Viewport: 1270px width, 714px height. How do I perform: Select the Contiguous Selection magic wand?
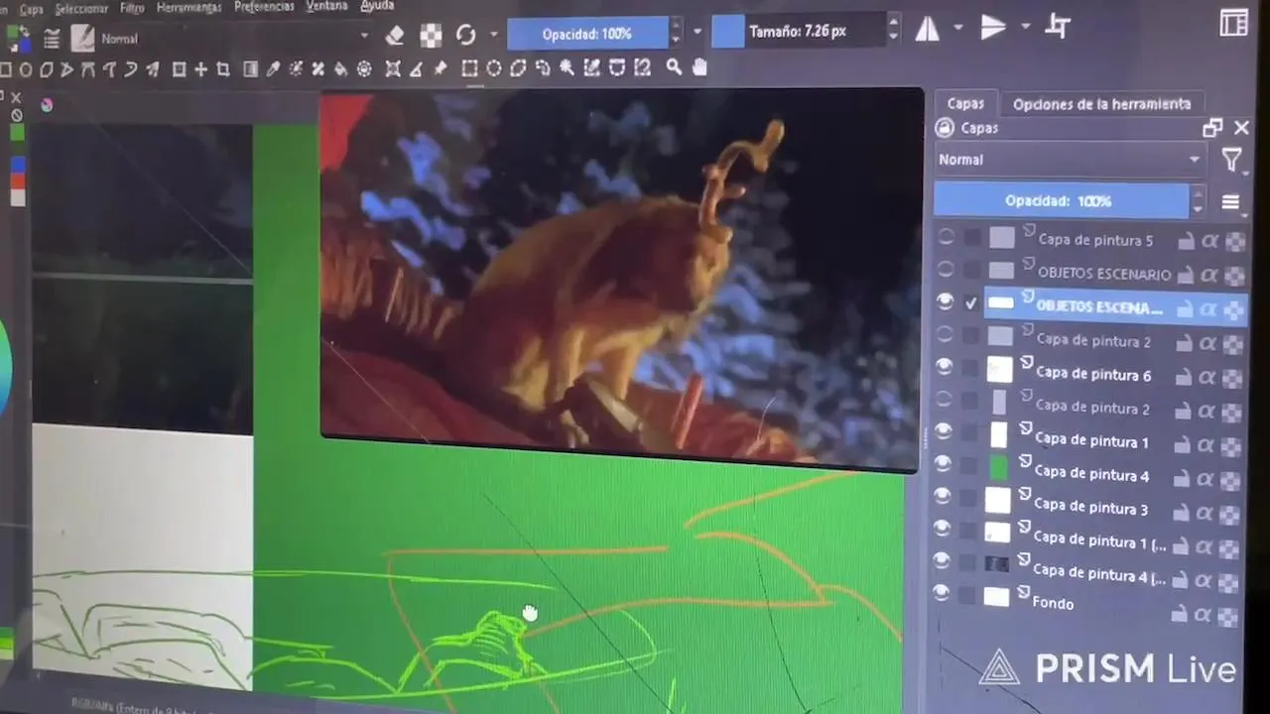click(x=567, y=68)
